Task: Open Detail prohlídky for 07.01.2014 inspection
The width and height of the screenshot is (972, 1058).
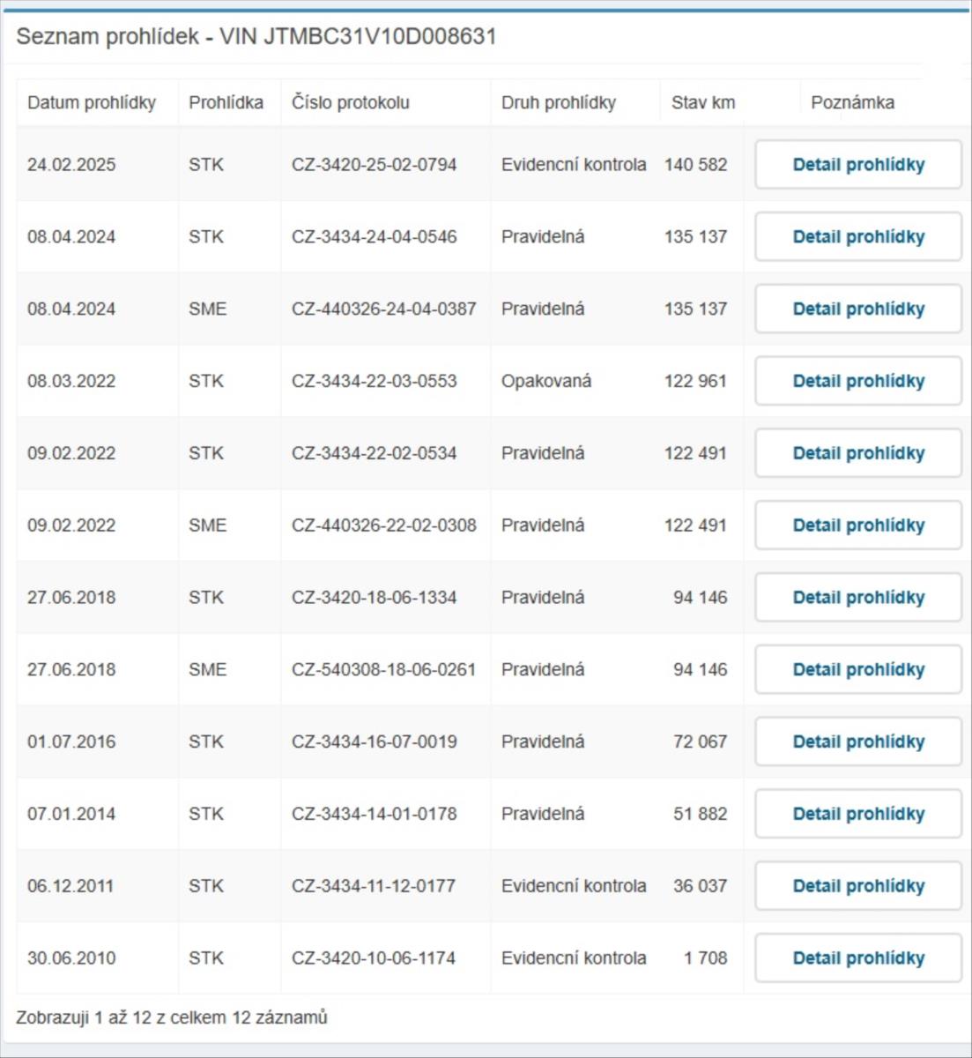Action: tap(858, 814)
